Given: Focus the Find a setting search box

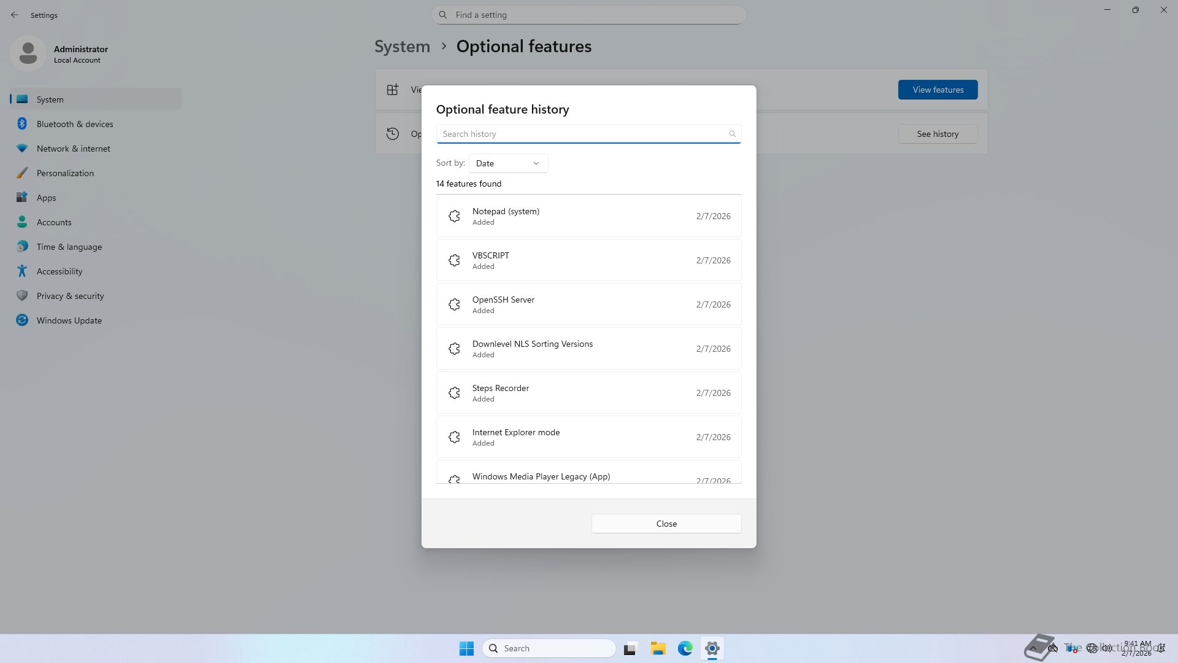Looking at the screenshot, I should pos(589,15).
